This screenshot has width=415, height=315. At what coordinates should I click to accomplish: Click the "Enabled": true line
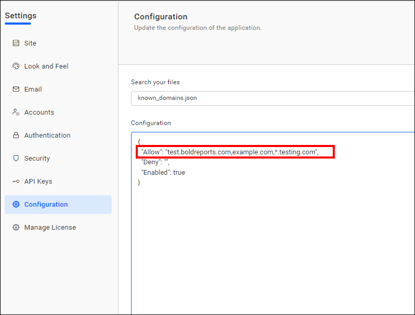pyautogui.click(x=163, y=172)
